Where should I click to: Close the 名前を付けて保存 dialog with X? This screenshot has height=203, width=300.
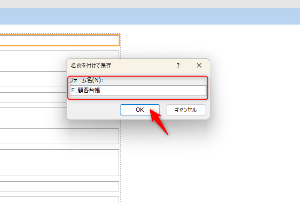click(x=199, y=66)
